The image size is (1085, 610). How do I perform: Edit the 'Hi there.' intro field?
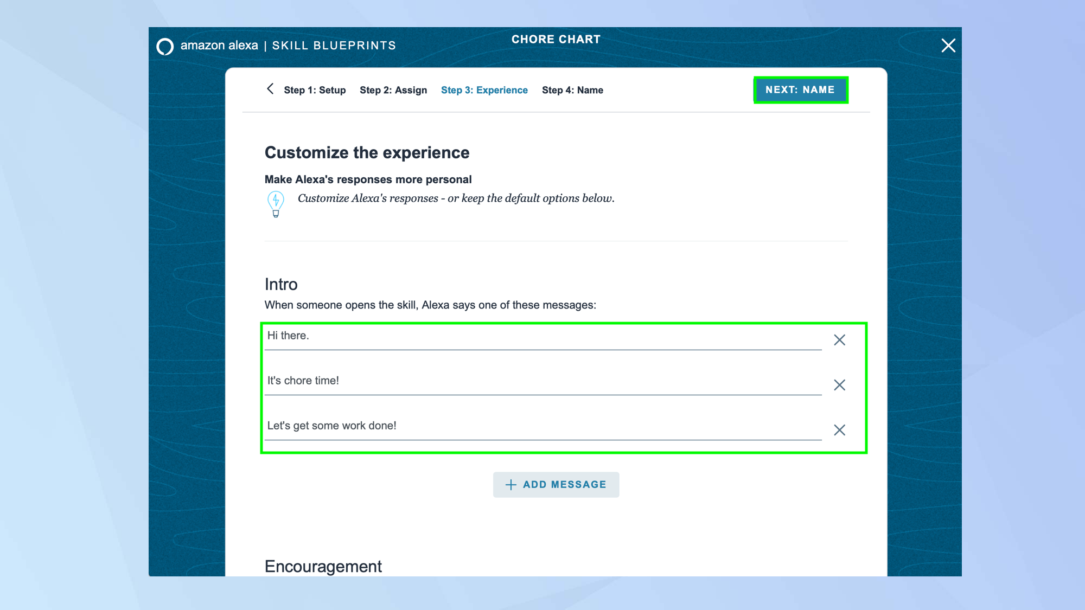coord(542,336)
